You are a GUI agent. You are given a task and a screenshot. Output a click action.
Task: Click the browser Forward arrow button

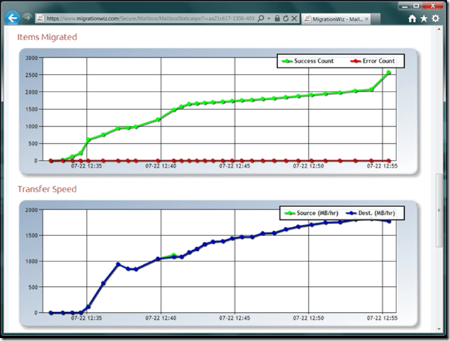pyautogui.click(x=27, y=18)
